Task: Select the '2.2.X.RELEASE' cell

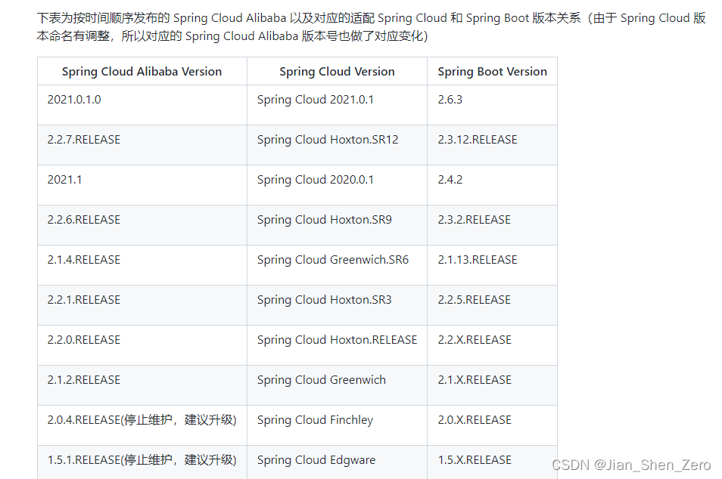Action: 492,345
